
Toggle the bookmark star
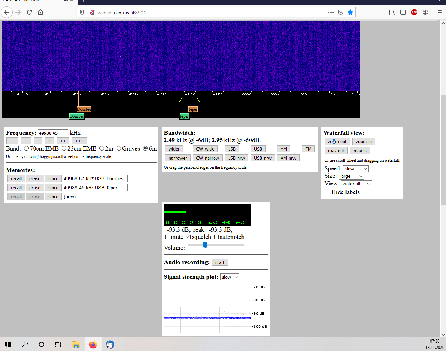350,12
